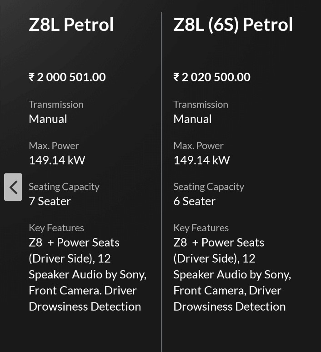Select the Z8L (6S) Petrol variant heading
This screenshot has height=352, width=321.
(233, 25)
